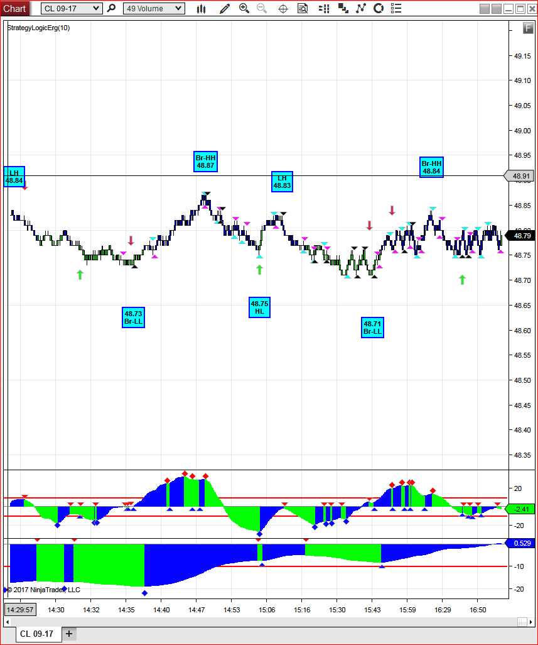The image size is (538, 645).
Task: Click the zoom in magnifier icon
Action: coord(244,8)
